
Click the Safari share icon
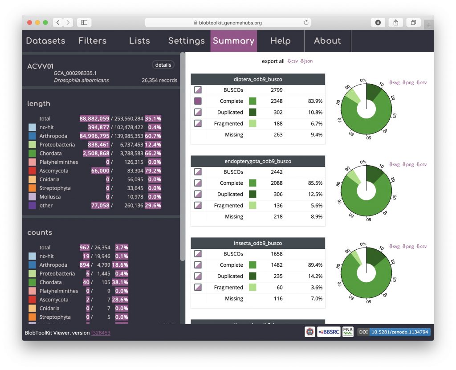point(395,22)
